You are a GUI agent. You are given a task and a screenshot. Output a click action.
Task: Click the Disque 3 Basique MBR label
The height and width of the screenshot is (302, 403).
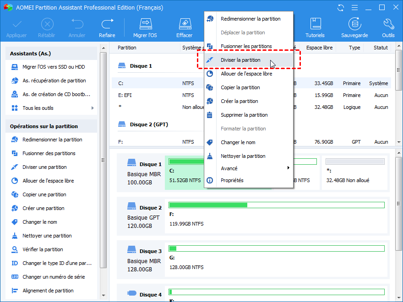144,260
